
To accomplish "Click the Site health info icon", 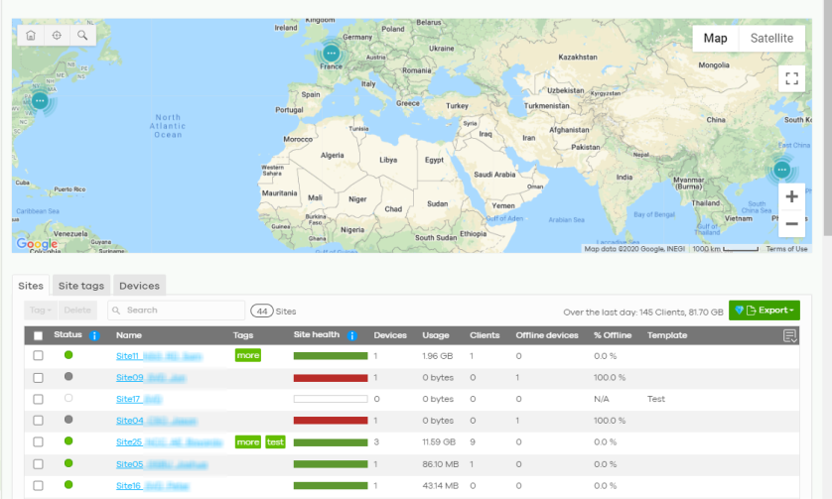I will pos(351,335).
